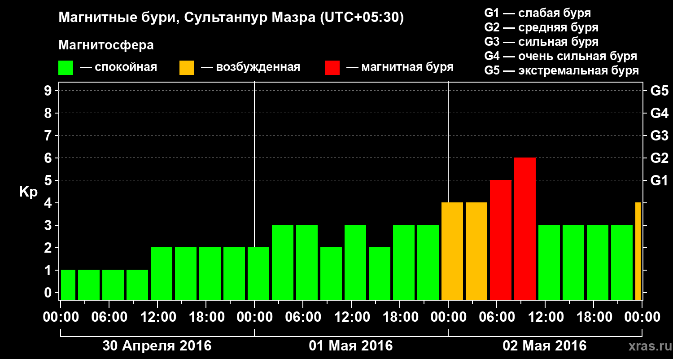Select the narrow orange bar at the chart's end
Viewport: 673px width, 359px height.
pyautogui.click(x=638, y=251)
